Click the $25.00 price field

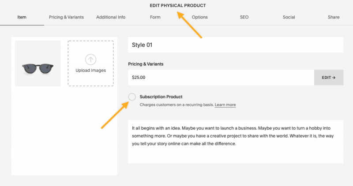tap(221, 78)
